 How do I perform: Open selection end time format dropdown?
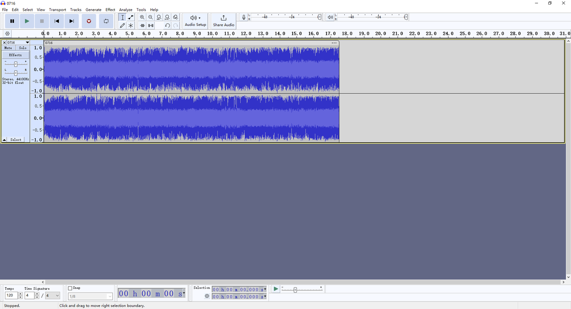coord(265,297)
